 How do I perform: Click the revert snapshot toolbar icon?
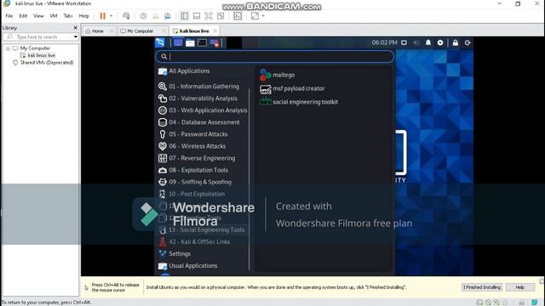tap(155, 16)
